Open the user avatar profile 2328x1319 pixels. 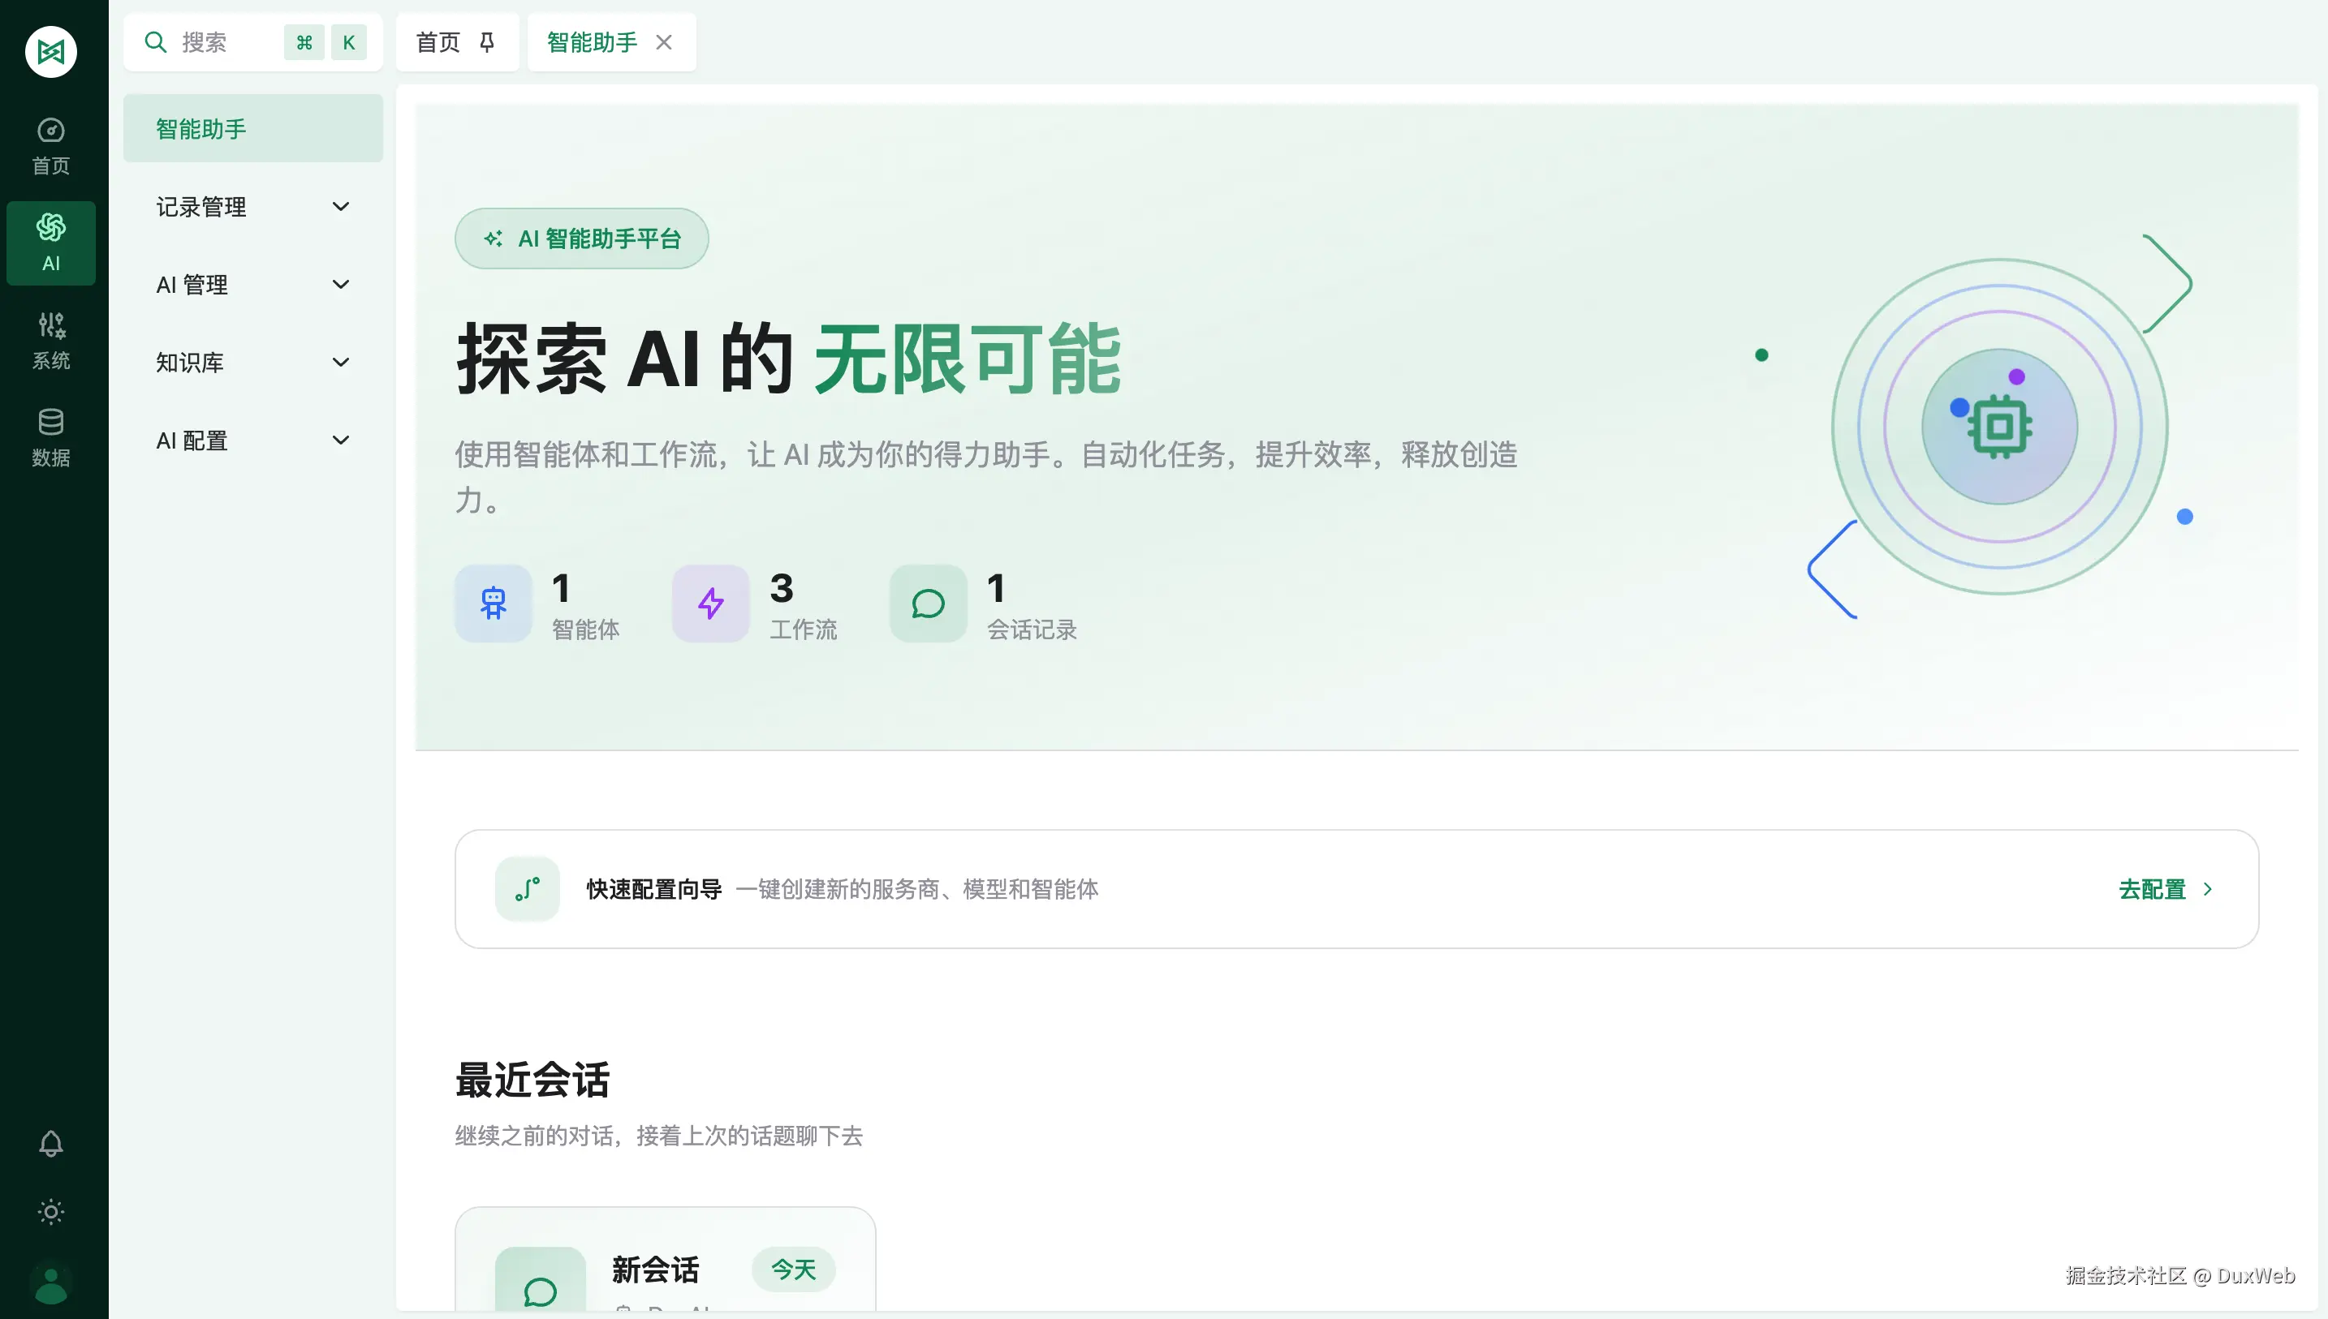(51, 1283)
